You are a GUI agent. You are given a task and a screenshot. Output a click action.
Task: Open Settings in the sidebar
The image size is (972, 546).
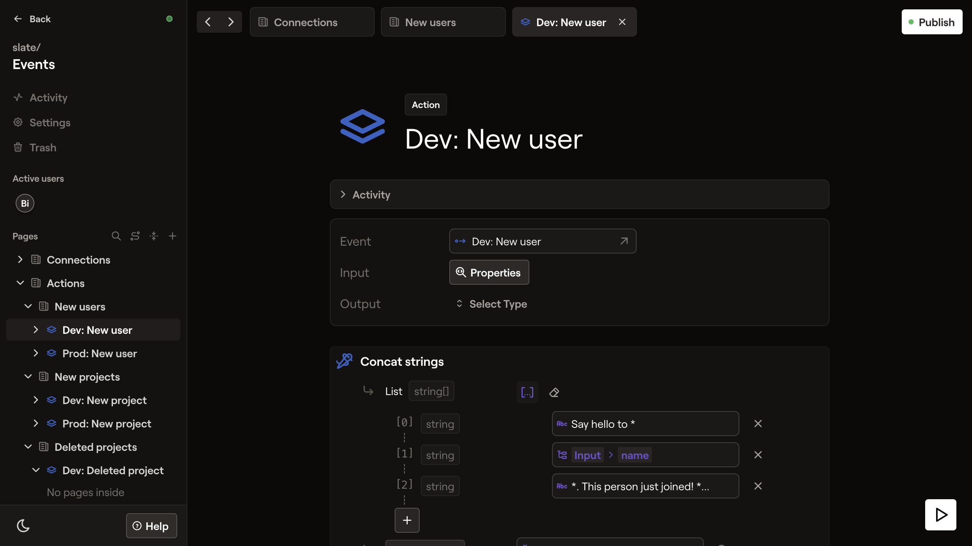point(42,122)
